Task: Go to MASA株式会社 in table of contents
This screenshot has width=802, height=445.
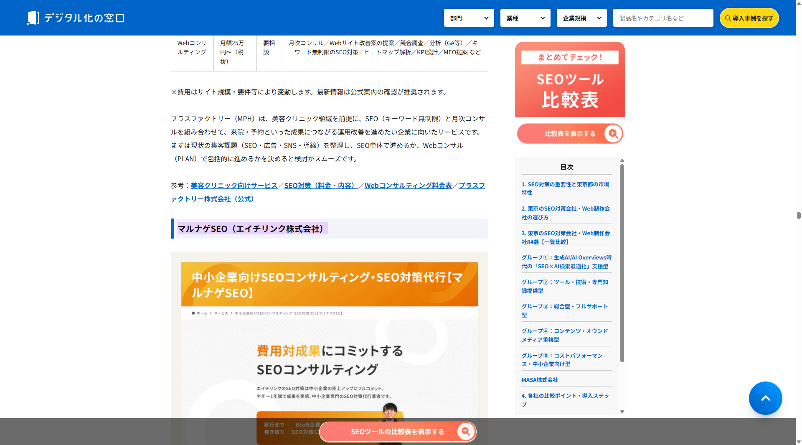Action: pyautogui.click(x=540, y=380)
